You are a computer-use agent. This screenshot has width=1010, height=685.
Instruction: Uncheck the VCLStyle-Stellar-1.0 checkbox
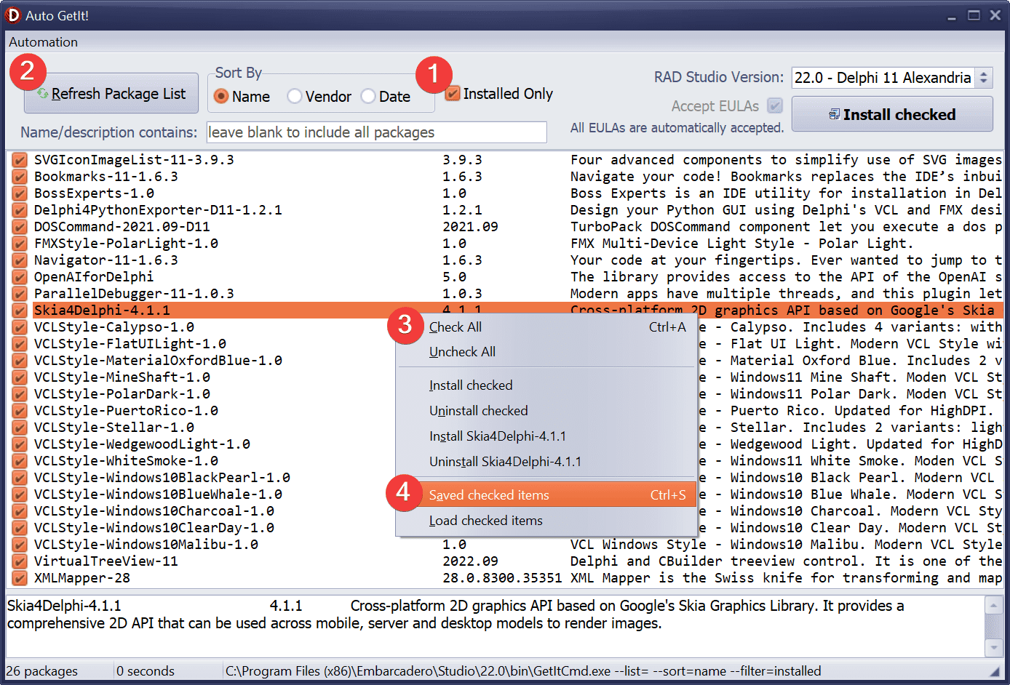point(20,428)
